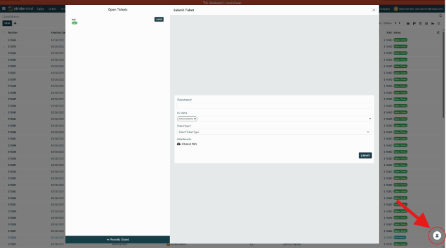Click the SUBMIT button
The image size is (446, 248).
click(x=365, y=156)
